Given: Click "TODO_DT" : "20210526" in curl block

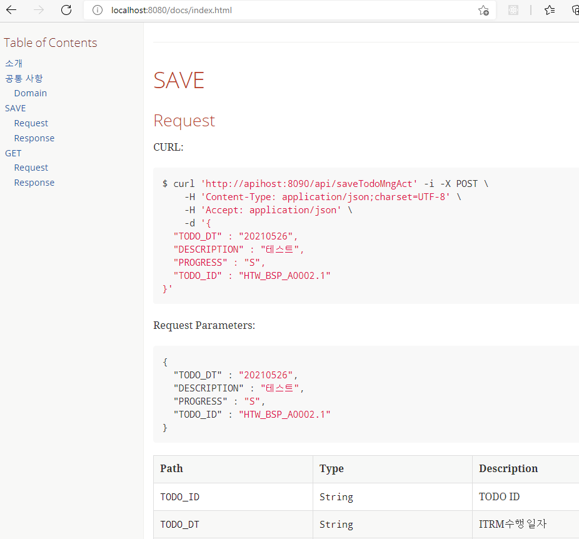Looking at the screenshot, I should coord(236,236).
